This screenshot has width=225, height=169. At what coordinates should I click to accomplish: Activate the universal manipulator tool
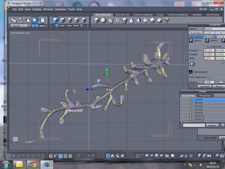pyautogui.click(x=34, y=20)
